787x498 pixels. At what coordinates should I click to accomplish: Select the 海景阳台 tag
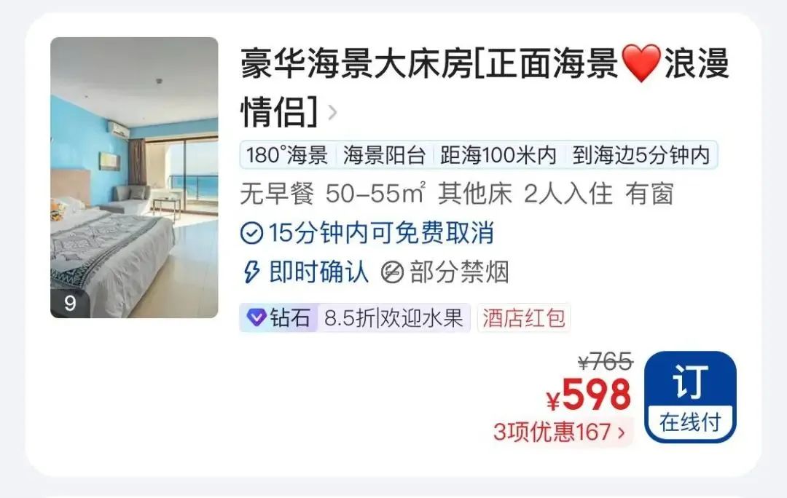click(385, 155)
